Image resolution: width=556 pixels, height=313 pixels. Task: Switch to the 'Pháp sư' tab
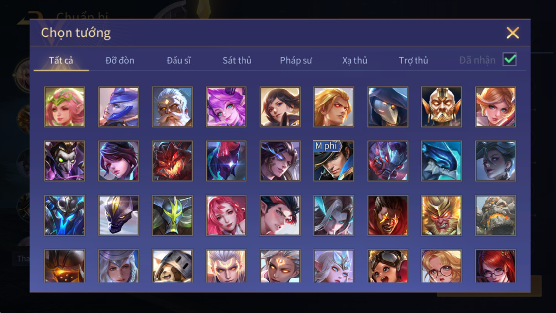[x=296, y=60]
